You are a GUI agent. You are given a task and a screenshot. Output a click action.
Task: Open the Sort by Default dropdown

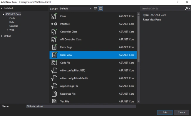tap(76, 8)
